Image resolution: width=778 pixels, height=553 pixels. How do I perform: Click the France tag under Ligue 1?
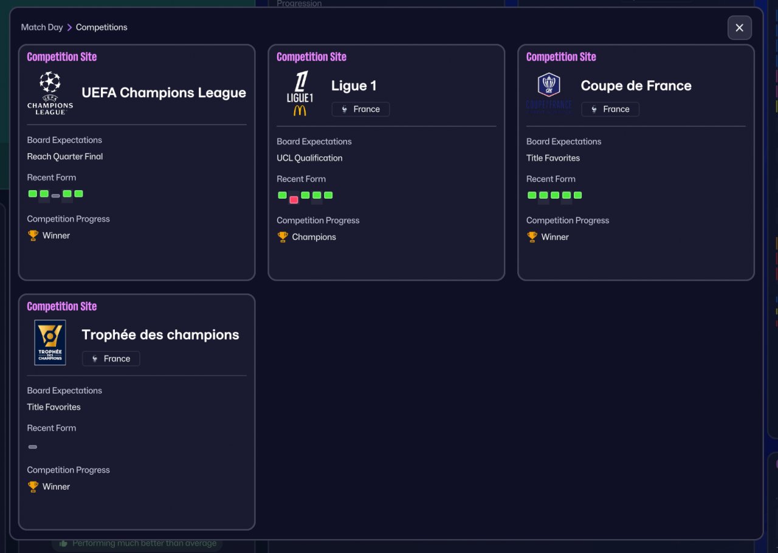360,109
